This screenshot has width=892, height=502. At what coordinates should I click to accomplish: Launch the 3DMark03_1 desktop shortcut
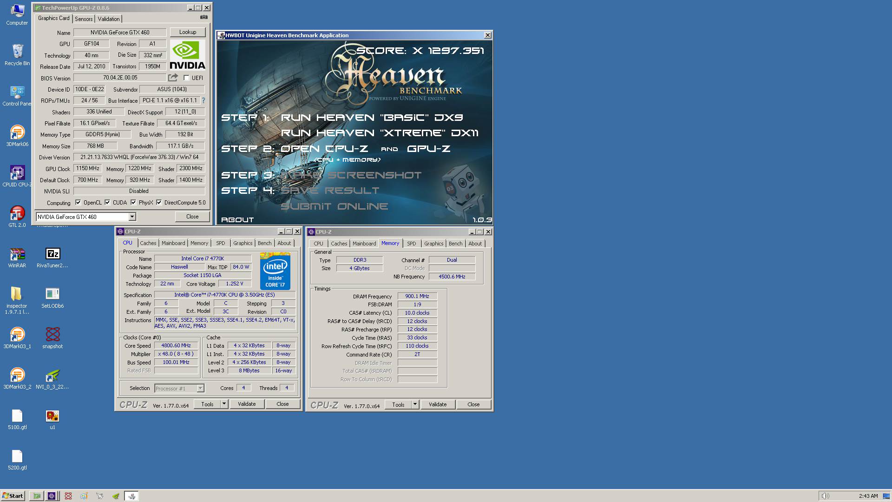click(17, 338)
